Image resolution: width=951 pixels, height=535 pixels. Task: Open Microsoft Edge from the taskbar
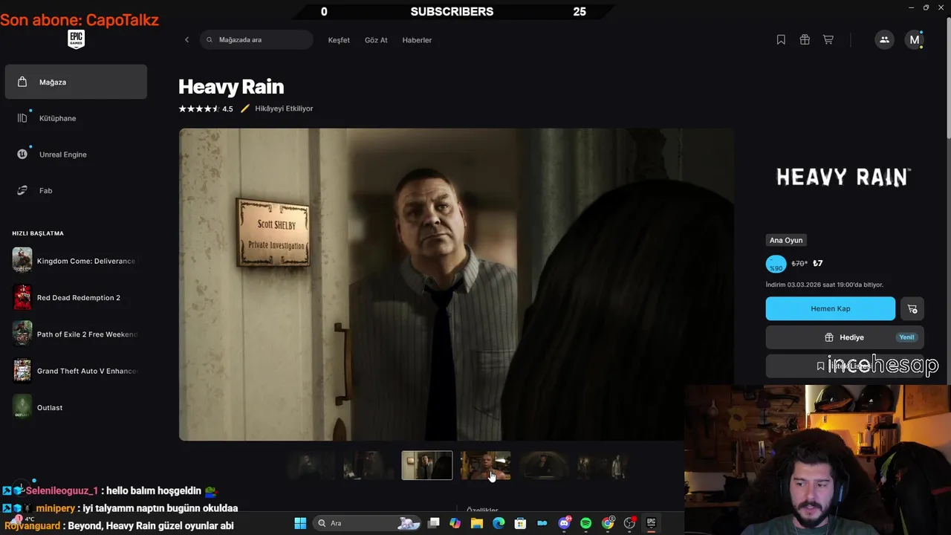(x=499, y=523)
